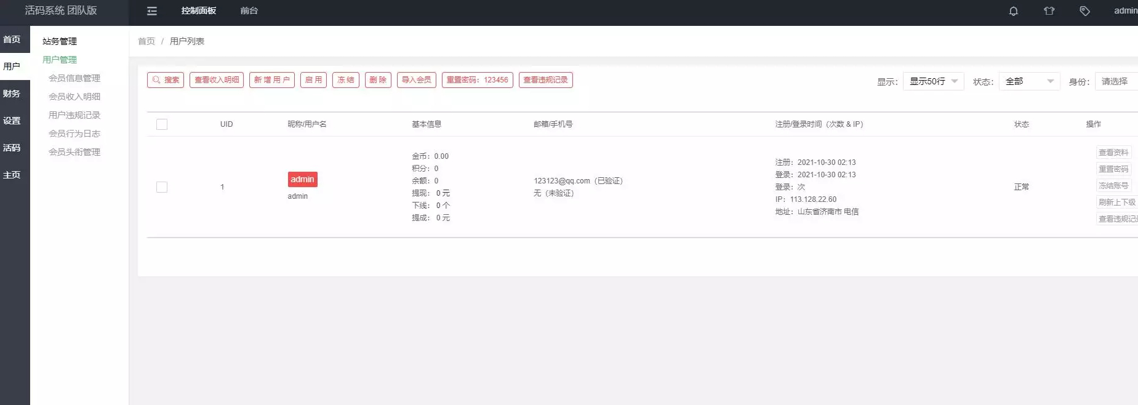
Task: Open theme settings via the t-shirt icon
Action: tap(1049, 11)
